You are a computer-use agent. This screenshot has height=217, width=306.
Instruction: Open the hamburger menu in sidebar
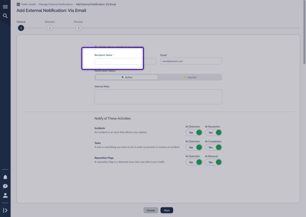pyautogui.click(x=5, y=7)
